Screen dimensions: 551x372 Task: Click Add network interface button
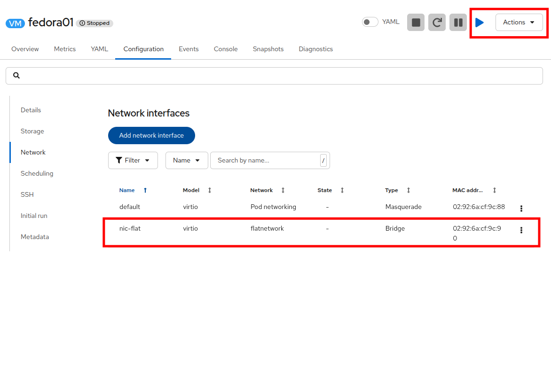point(151,135)
